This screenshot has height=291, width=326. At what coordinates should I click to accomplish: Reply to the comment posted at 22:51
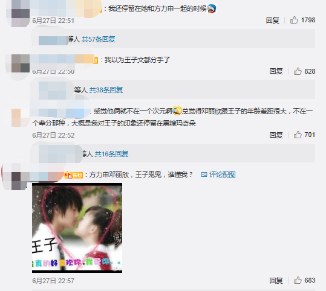click(x=272, y=21)
